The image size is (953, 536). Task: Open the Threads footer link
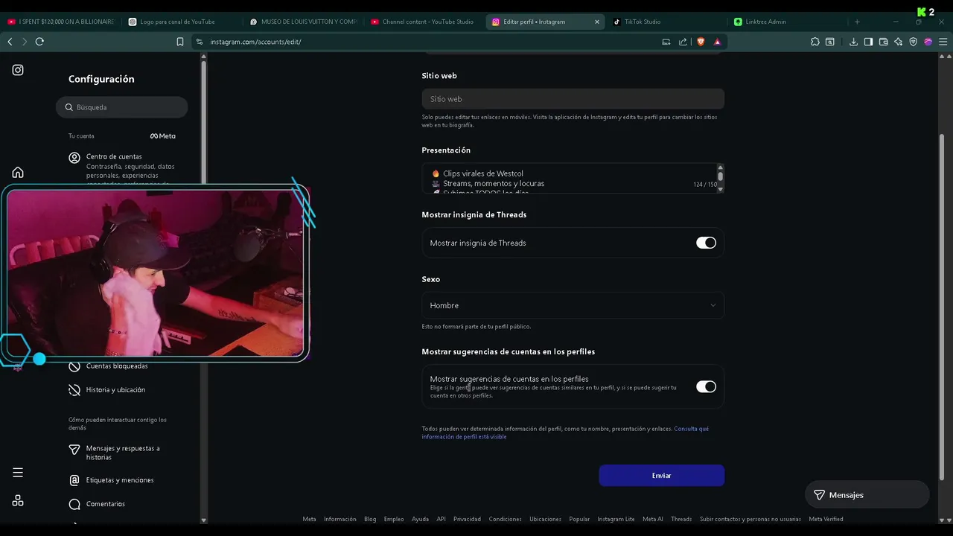point(681,519)
